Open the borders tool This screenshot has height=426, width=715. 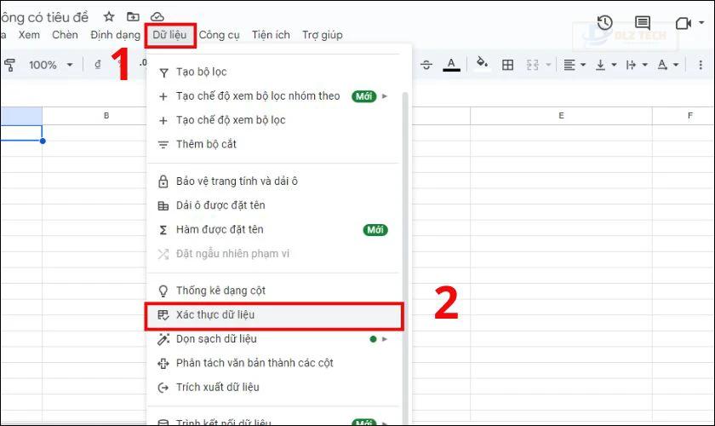pyautogui.click(x=507, y=65)
